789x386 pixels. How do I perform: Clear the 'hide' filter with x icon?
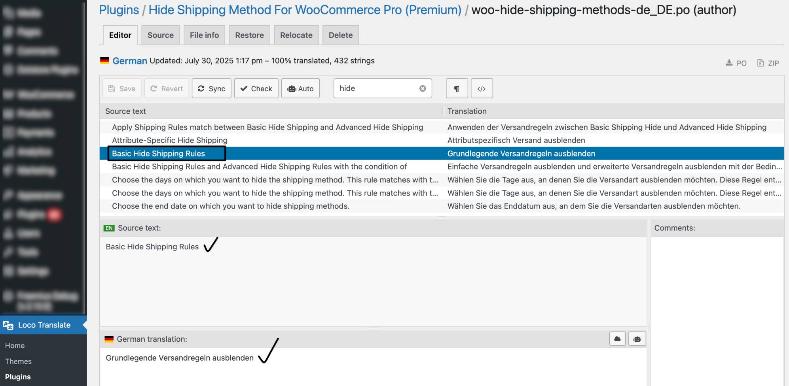423,88
